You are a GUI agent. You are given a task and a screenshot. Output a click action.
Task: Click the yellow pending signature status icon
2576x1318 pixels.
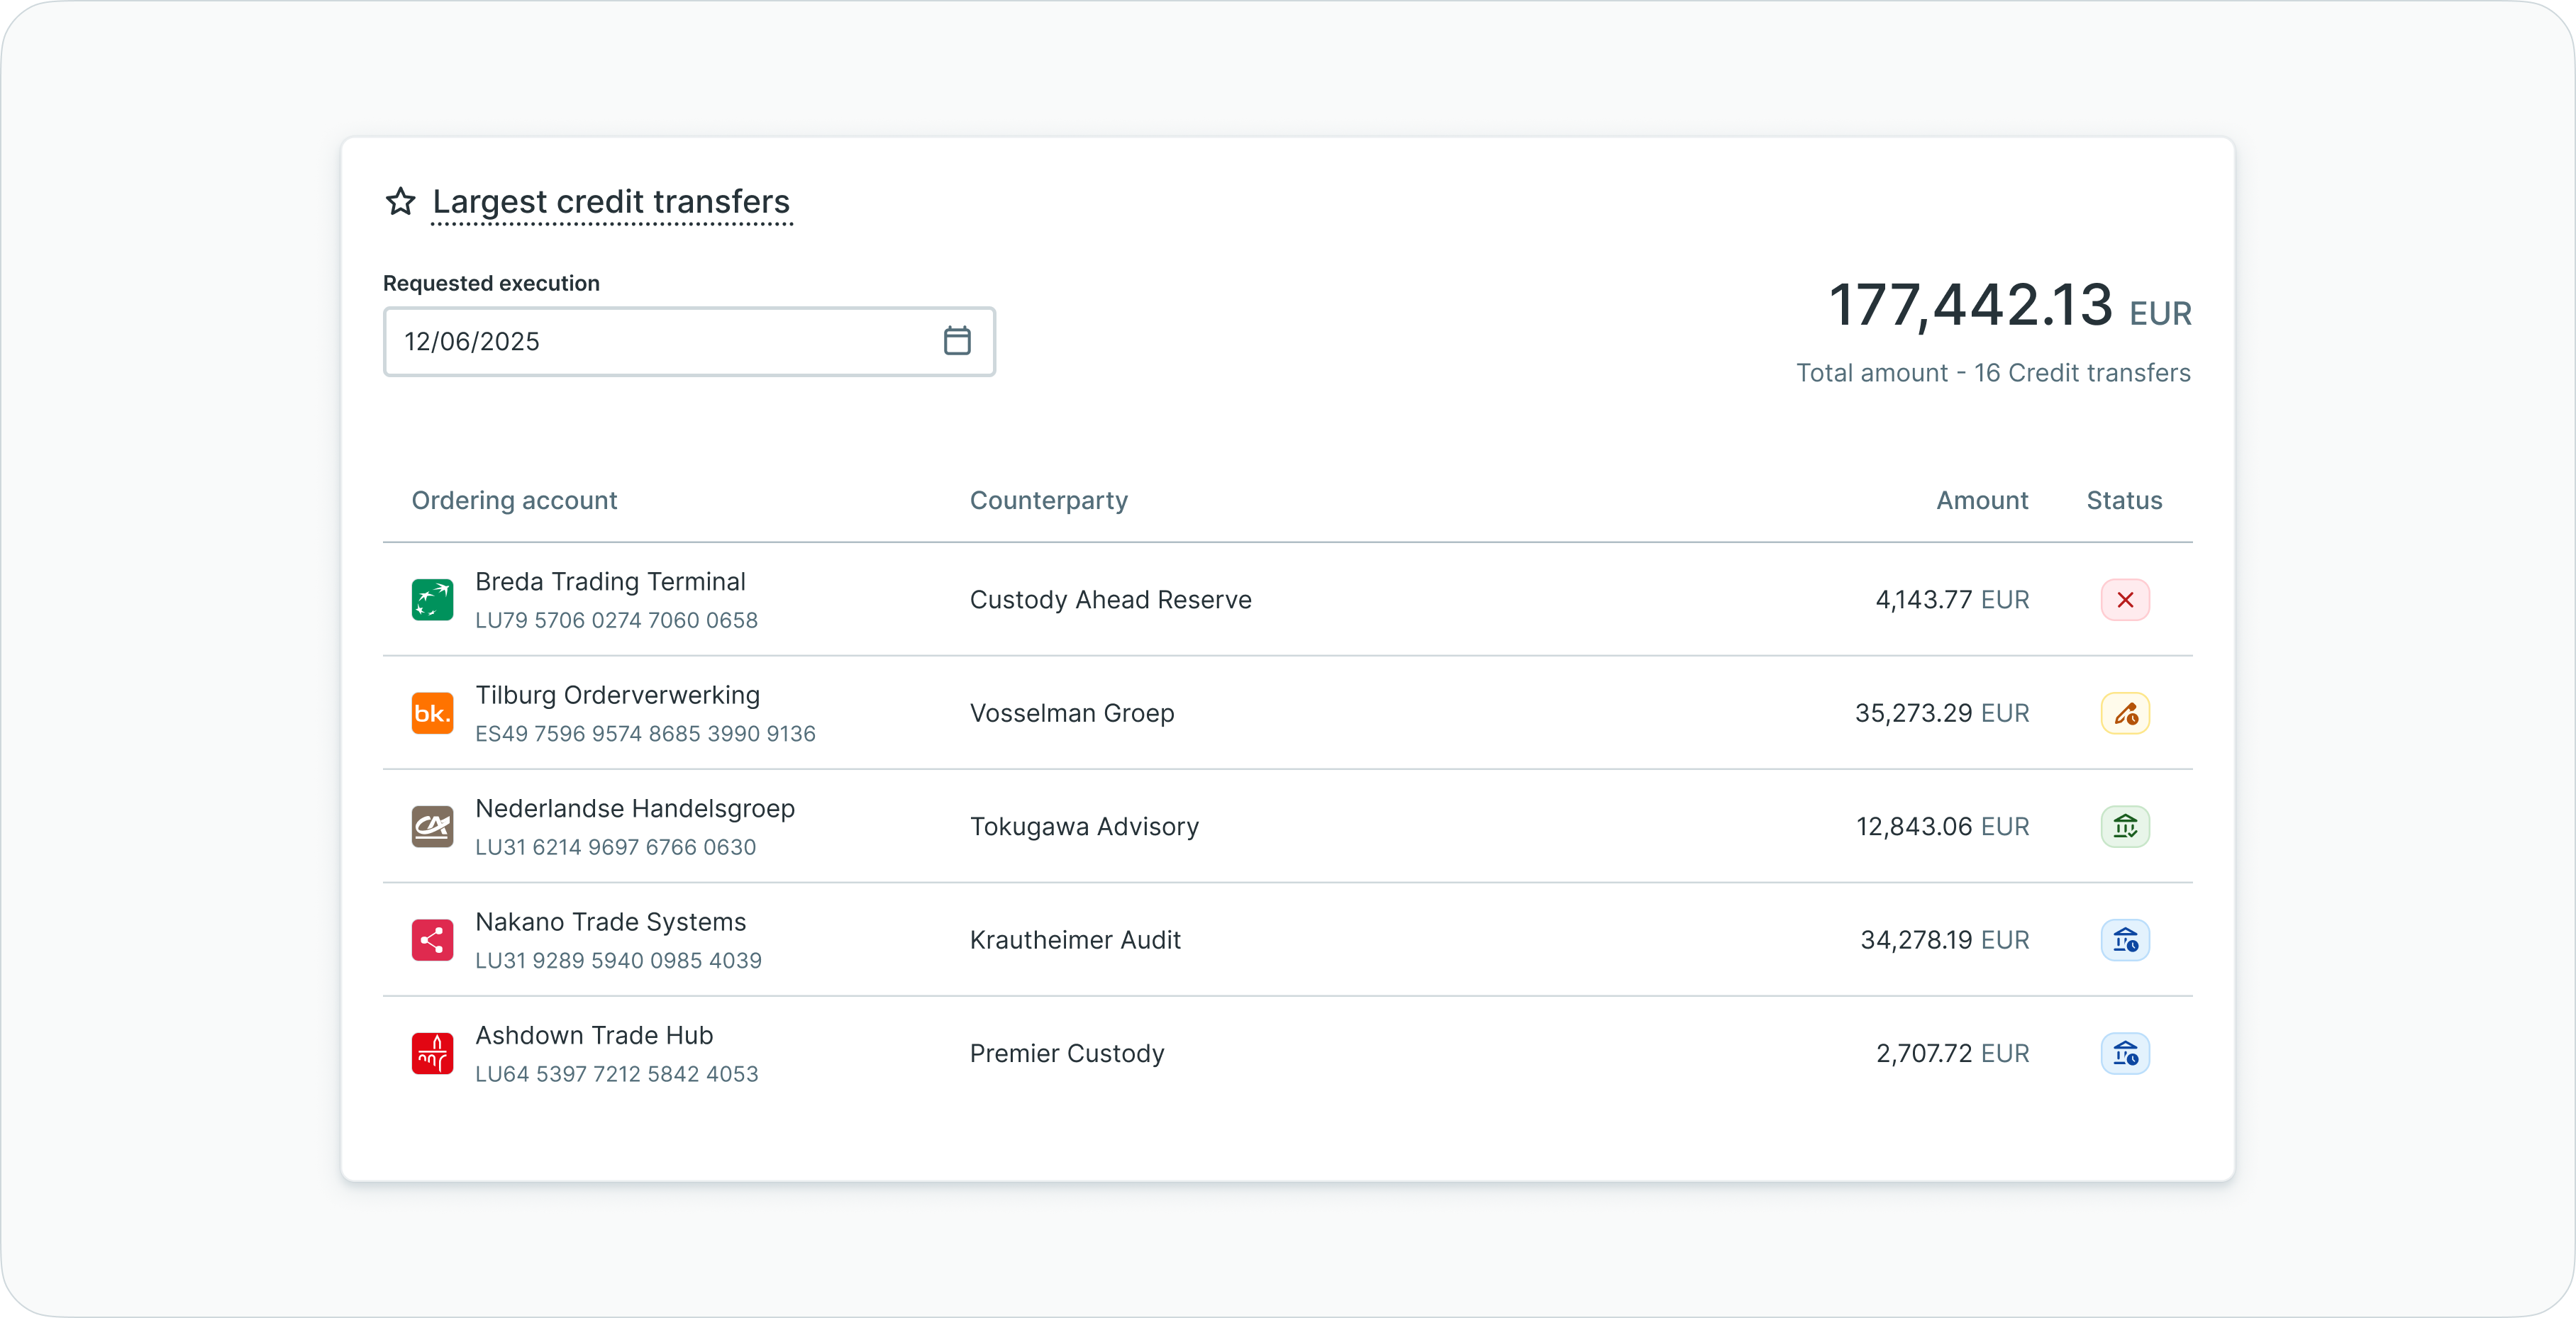2125,713
